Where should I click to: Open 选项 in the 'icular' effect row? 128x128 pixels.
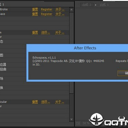[x=46, y=102]
